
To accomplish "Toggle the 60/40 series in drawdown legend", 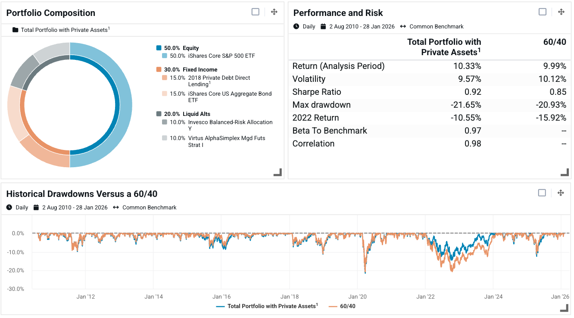I will (345, 306).
